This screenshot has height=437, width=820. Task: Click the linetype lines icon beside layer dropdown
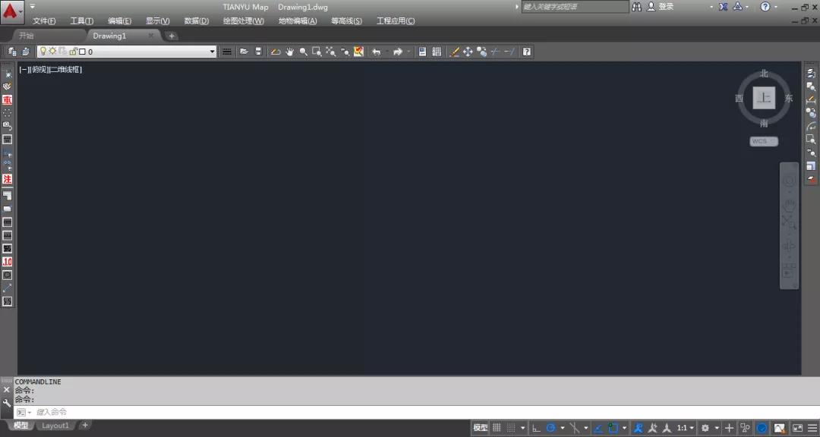(x=227, y=52)
